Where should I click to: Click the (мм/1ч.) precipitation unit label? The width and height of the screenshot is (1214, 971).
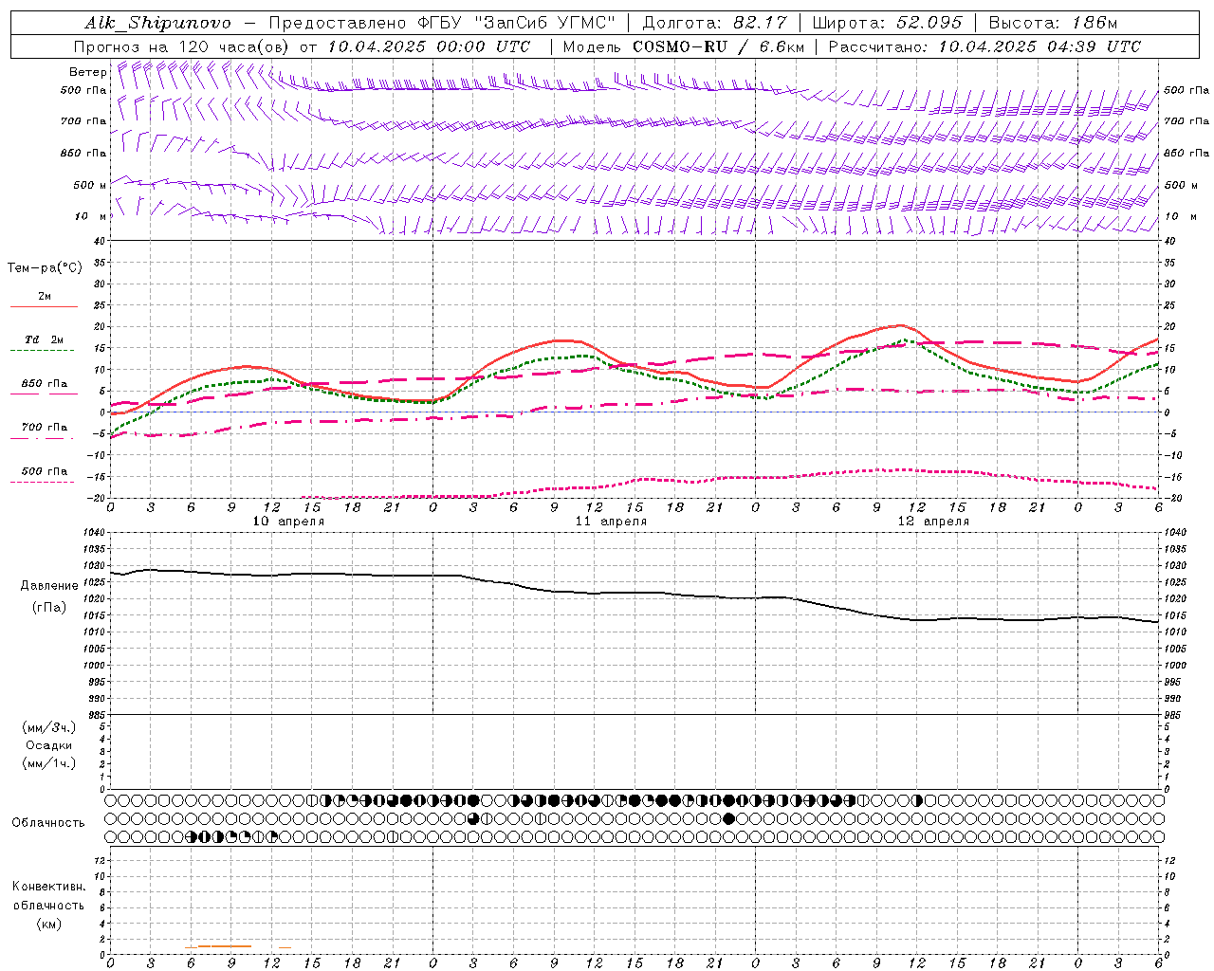coord(49,763)
